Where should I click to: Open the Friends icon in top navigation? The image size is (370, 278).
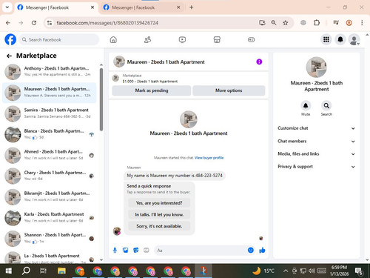pos(147,39)
